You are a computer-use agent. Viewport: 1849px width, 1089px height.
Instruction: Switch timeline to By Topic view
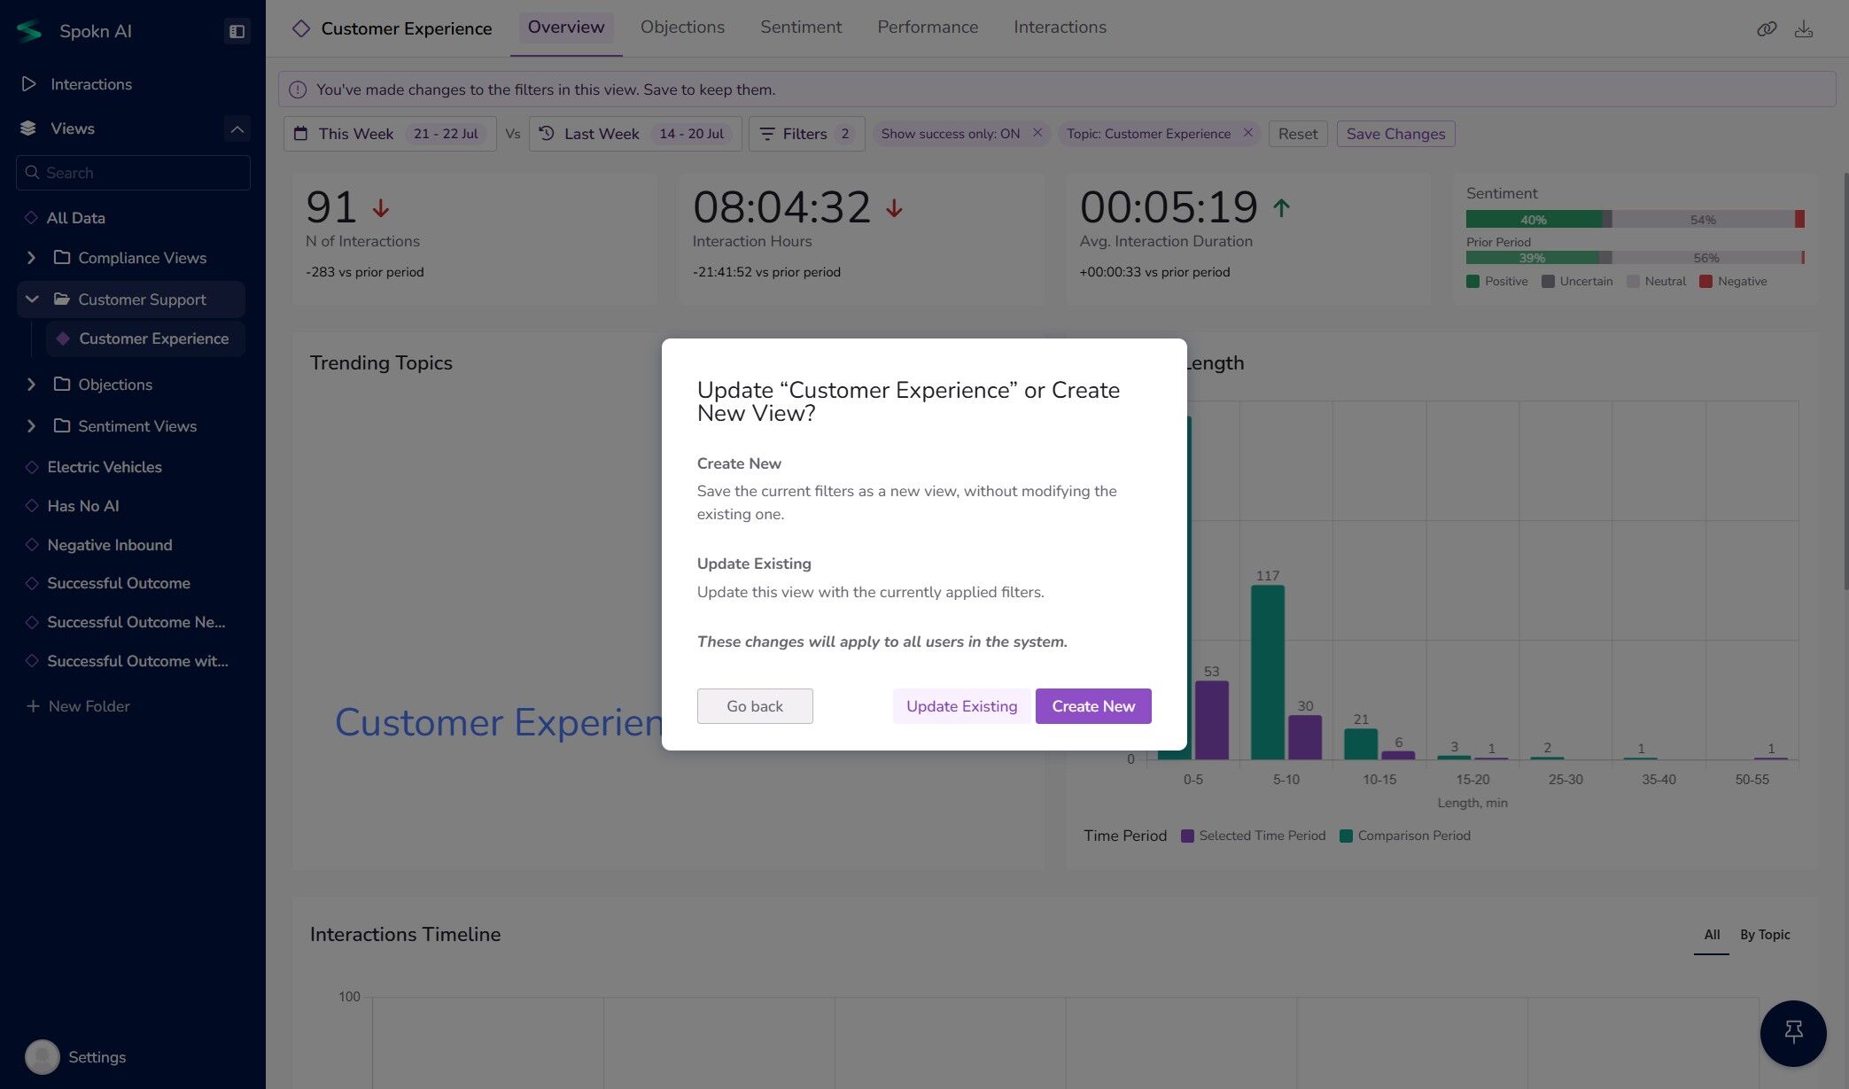coord(1764,935)
